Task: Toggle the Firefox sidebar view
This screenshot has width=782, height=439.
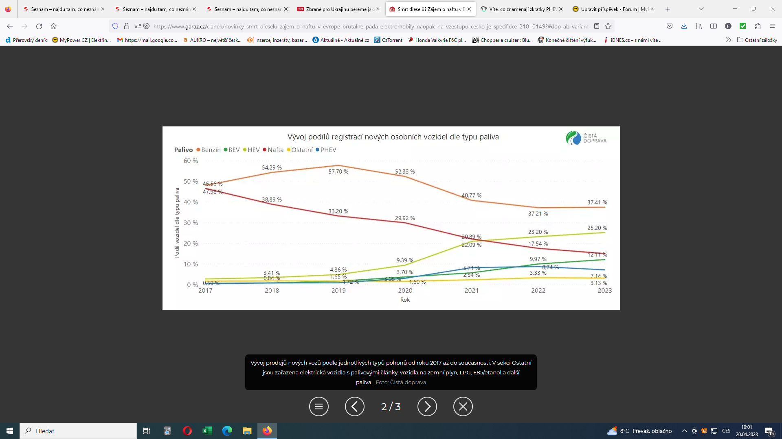Action: [x=714, y=26]
